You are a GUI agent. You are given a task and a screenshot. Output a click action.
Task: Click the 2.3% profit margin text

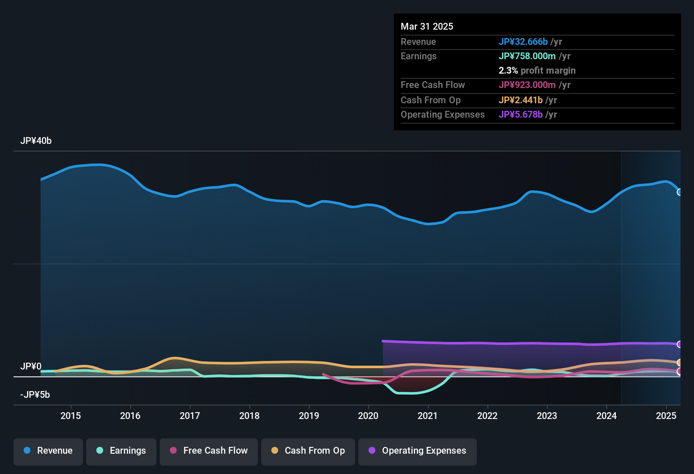537,71
